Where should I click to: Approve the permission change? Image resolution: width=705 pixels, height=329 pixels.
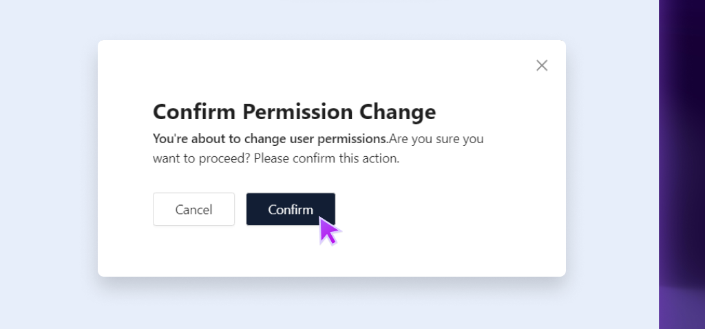[x=291, y=209]
